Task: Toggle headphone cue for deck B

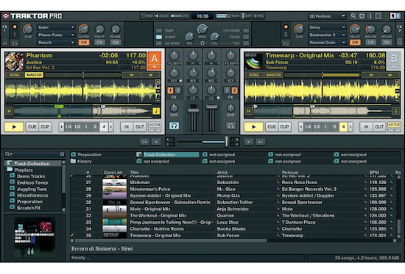Action: click(230, 126)
